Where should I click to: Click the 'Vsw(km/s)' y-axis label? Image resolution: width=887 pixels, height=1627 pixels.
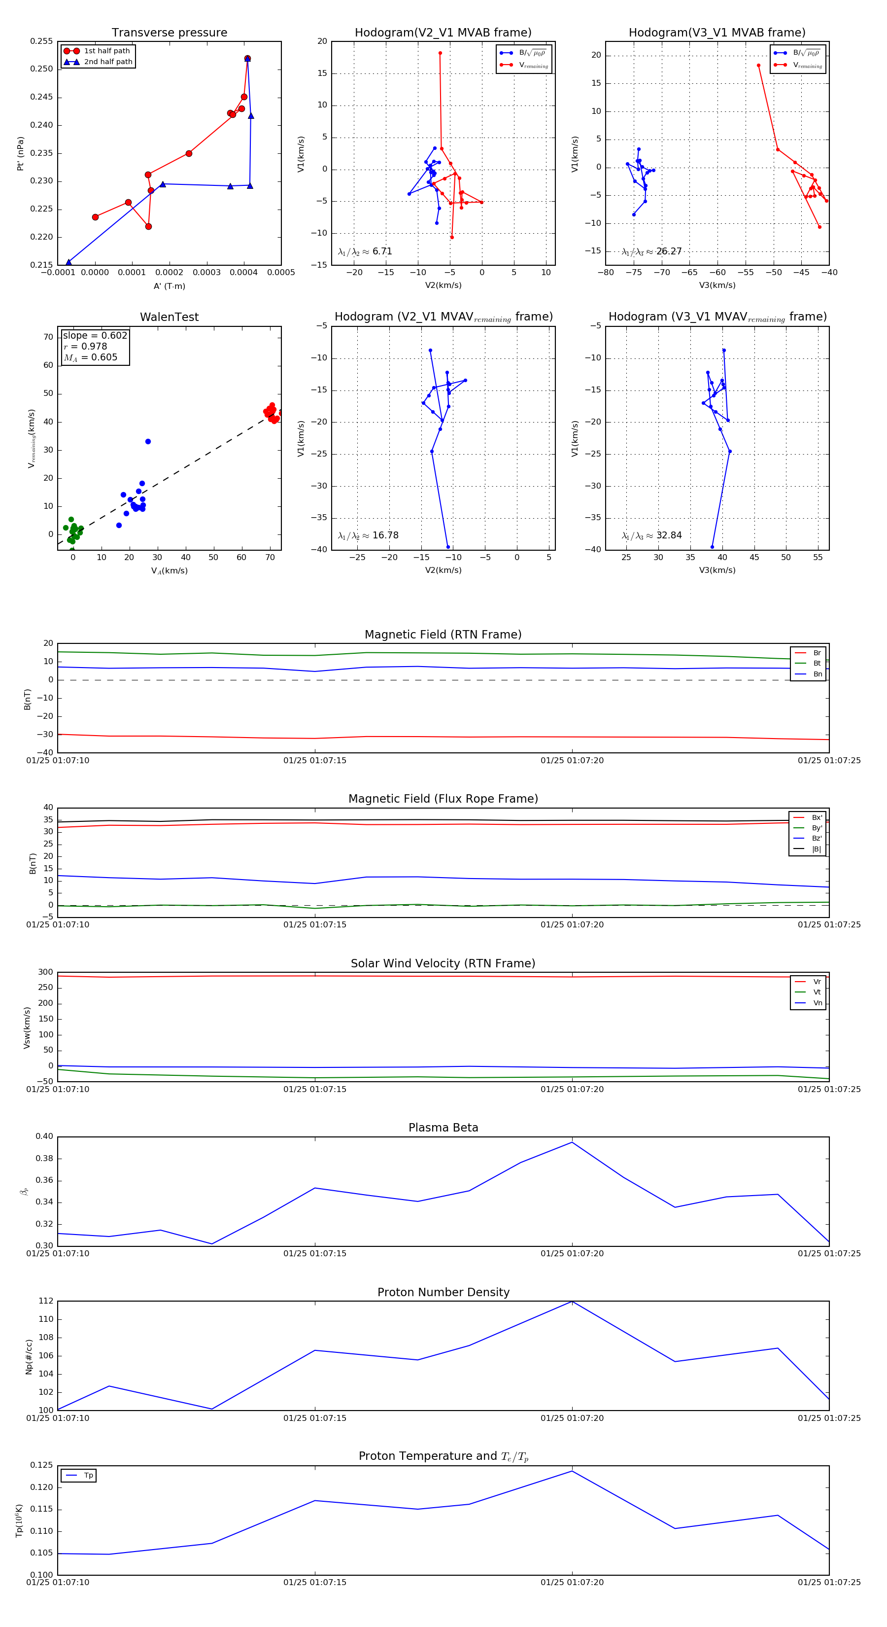click(27, 1028)
